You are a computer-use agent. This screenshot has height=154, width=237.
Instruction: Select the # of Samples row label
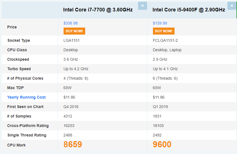(x=19, y=116)
